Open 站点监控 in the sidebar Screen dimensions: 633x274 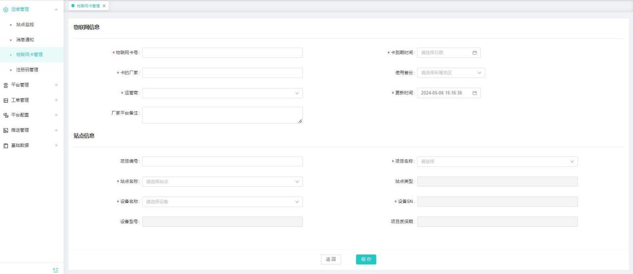[x=25, y=24]
